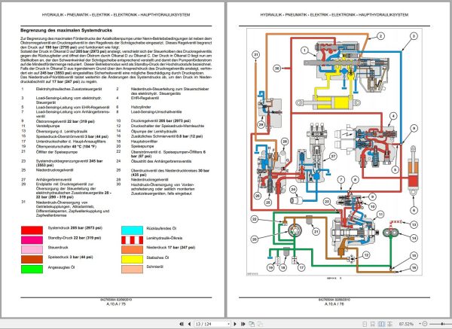Click the legend entry Anhängerbremsventil
The width and height of the screenshot is (452, 329).
(x=53, y=179)
